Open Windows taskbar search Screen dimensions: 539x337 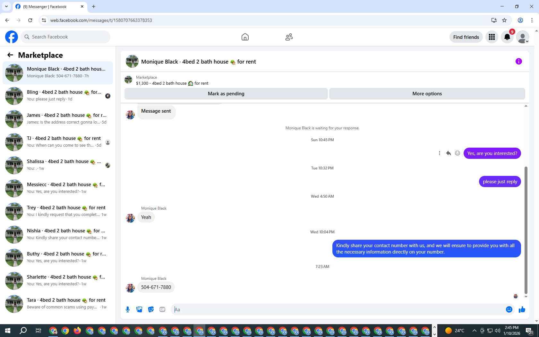(23, 331)
